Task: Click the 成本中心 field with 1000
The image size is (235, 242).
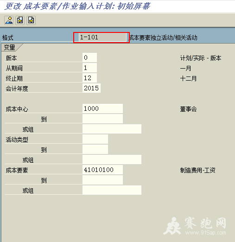Action: tap(102, 108)
